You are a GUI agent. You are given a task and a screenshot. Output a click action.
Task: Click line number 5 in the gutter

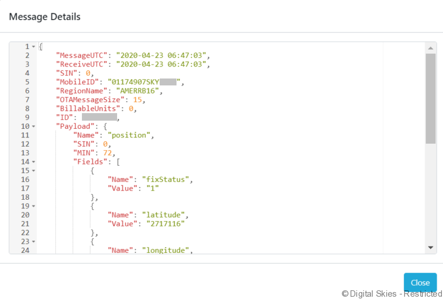pyautogui.click(x=27, y=82)
